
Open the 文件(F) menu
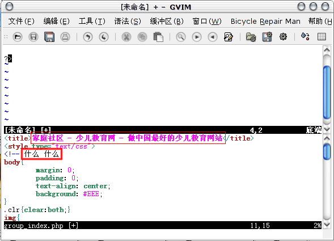click(x=22, y=22)
